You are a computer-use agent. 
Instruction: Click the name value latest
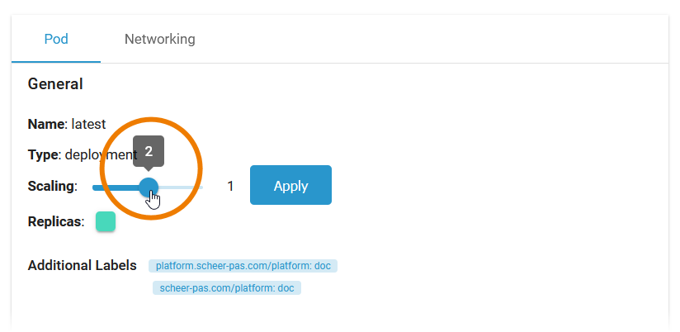click(x=89, y=125)
